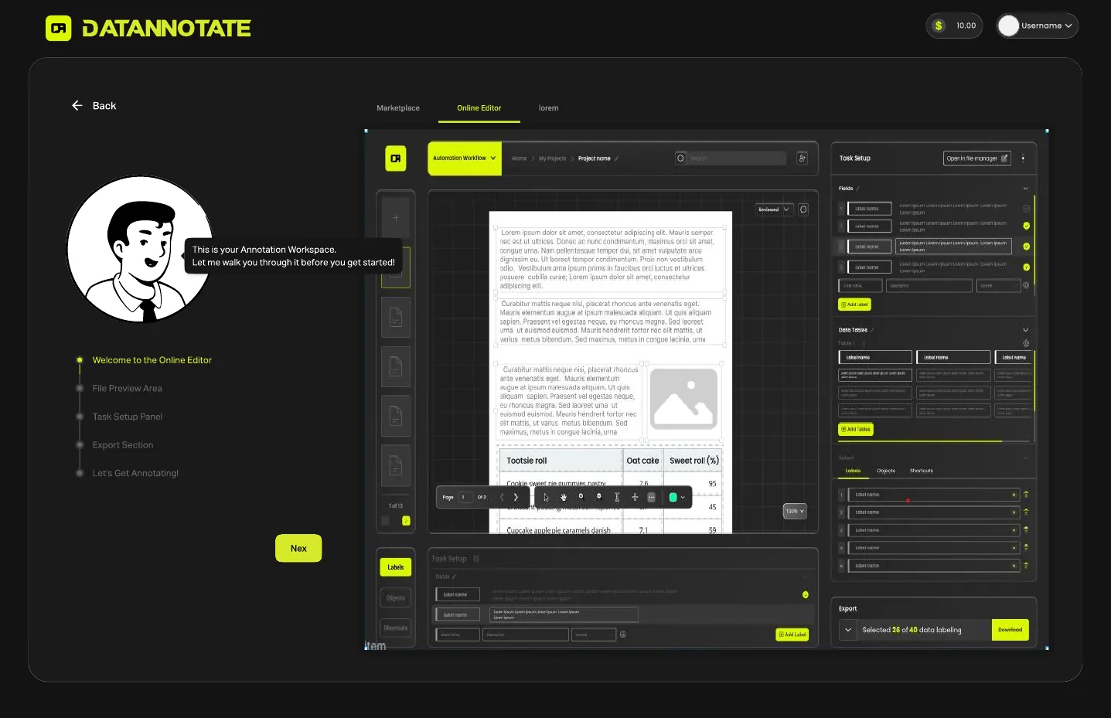The width and height of the screenshot is (1111, 718).
Task: Click the more options ellipsis in toolbar
Action: pos(651,497)
